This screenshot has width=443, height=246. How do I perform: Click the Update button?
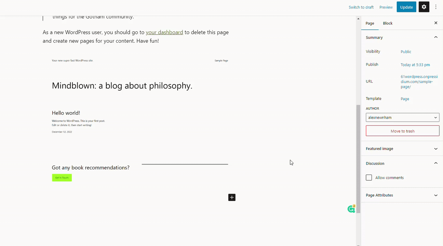pos(406,7)
